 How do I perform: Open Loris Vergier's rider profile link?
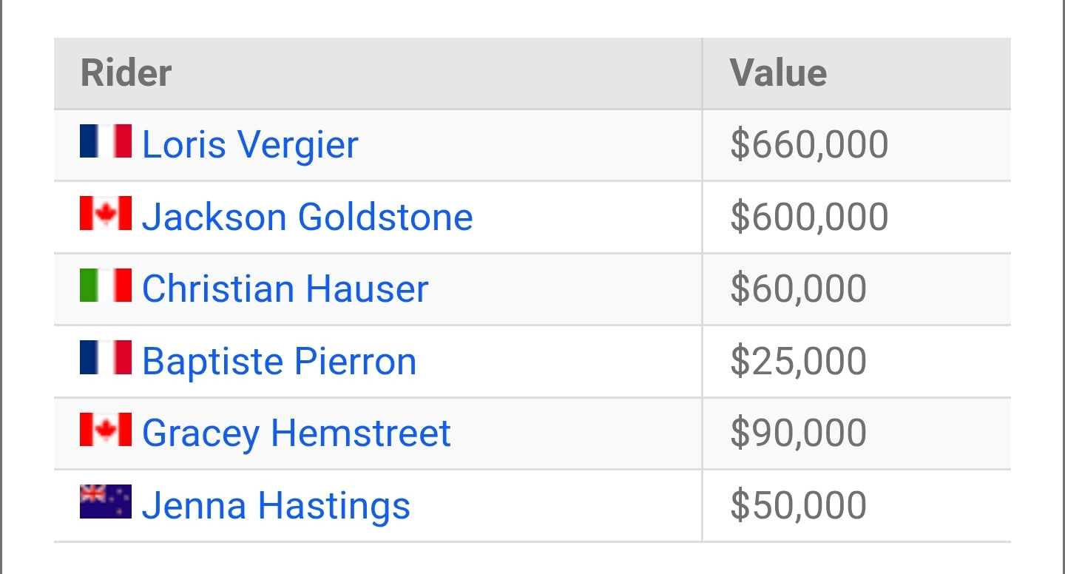pyautogui.click(x=250, y=144)
